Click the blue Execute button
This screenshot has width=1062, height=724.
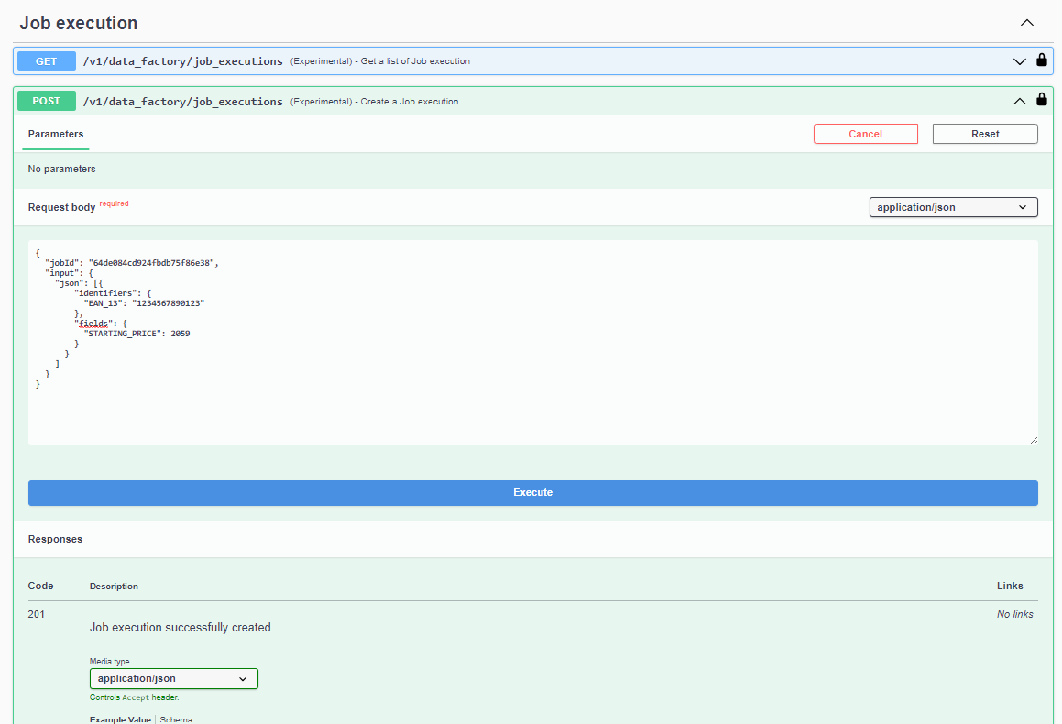coord(532,493)
